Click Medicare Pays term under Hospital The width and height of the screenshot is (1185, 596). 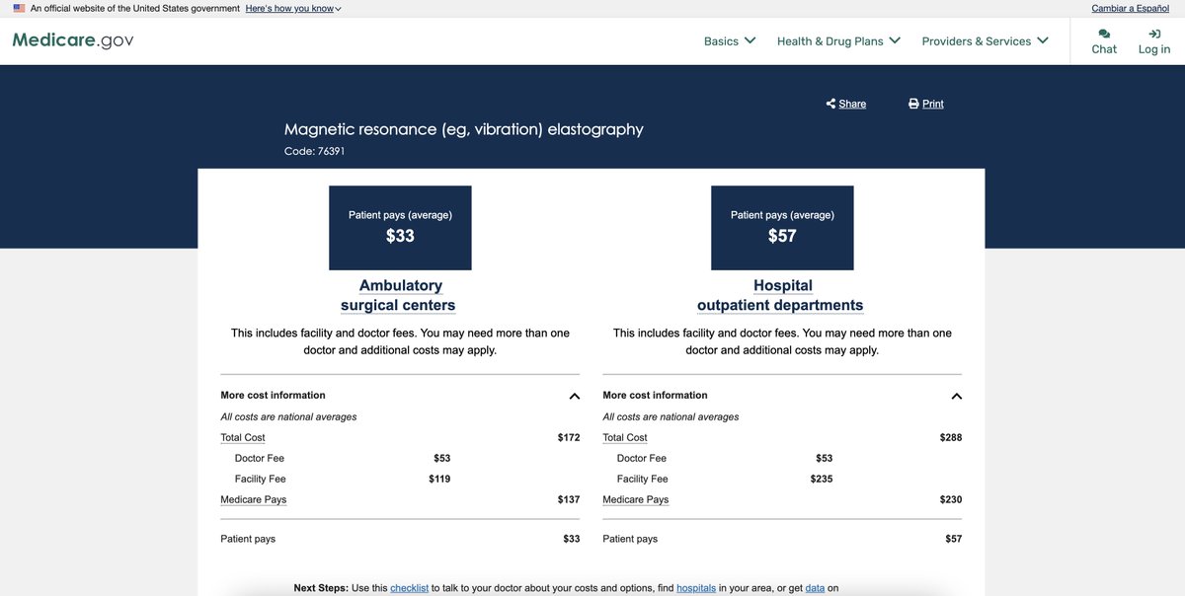pyautogui.click(x=636, y=499)
